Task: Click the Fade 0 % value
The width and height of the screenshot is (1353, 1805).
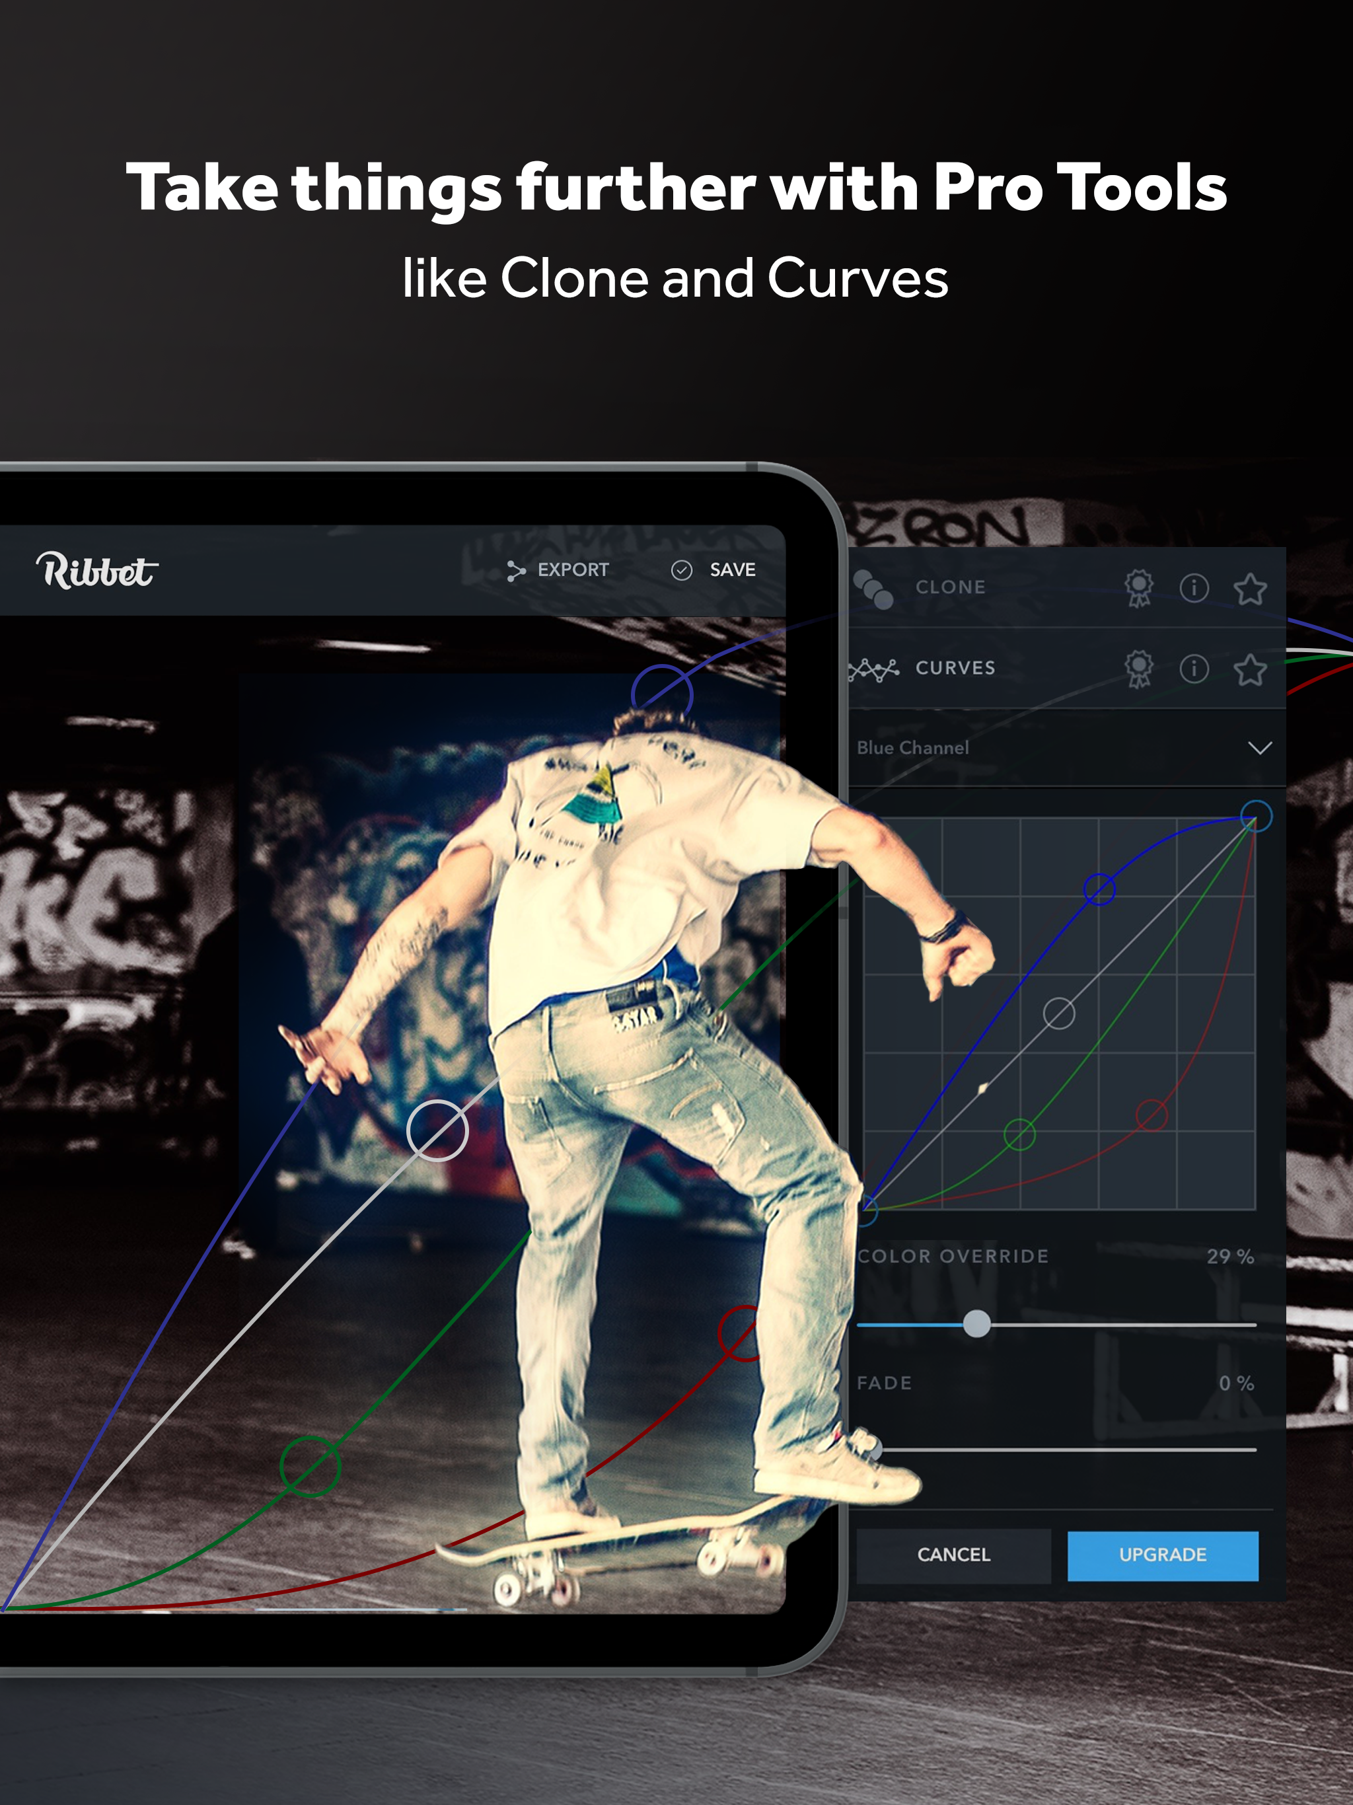Action: click(1236, 1383)
